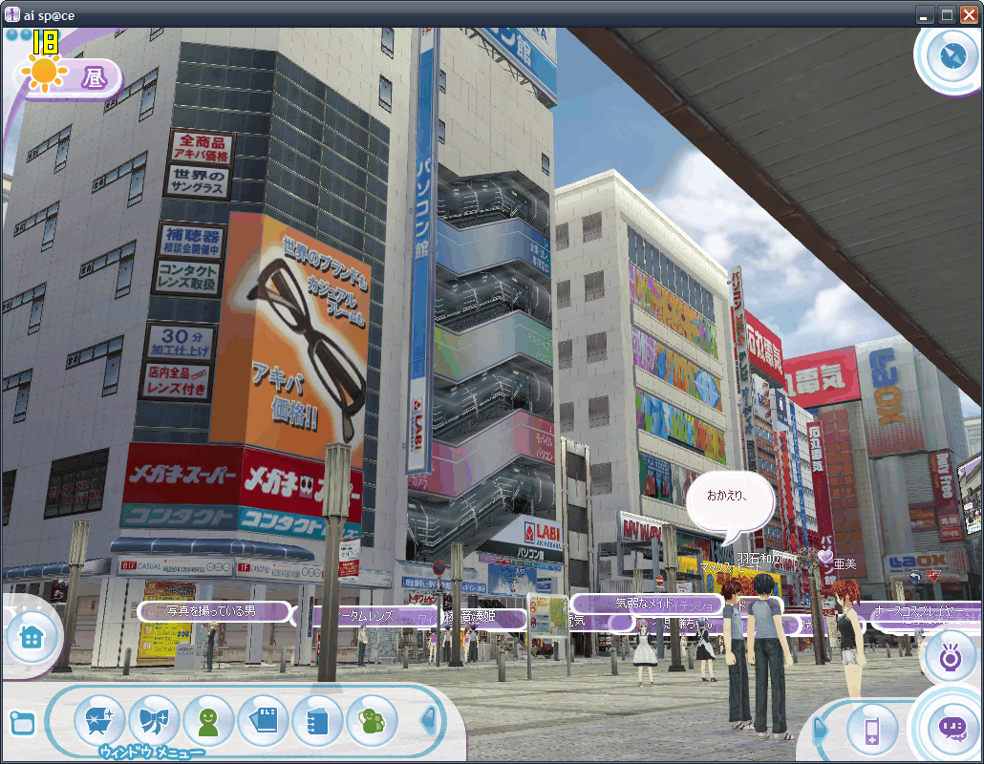Close the ai sp@ce window
Screen dimensions: 984x764
pyautogui.click(x=969, y=15)
